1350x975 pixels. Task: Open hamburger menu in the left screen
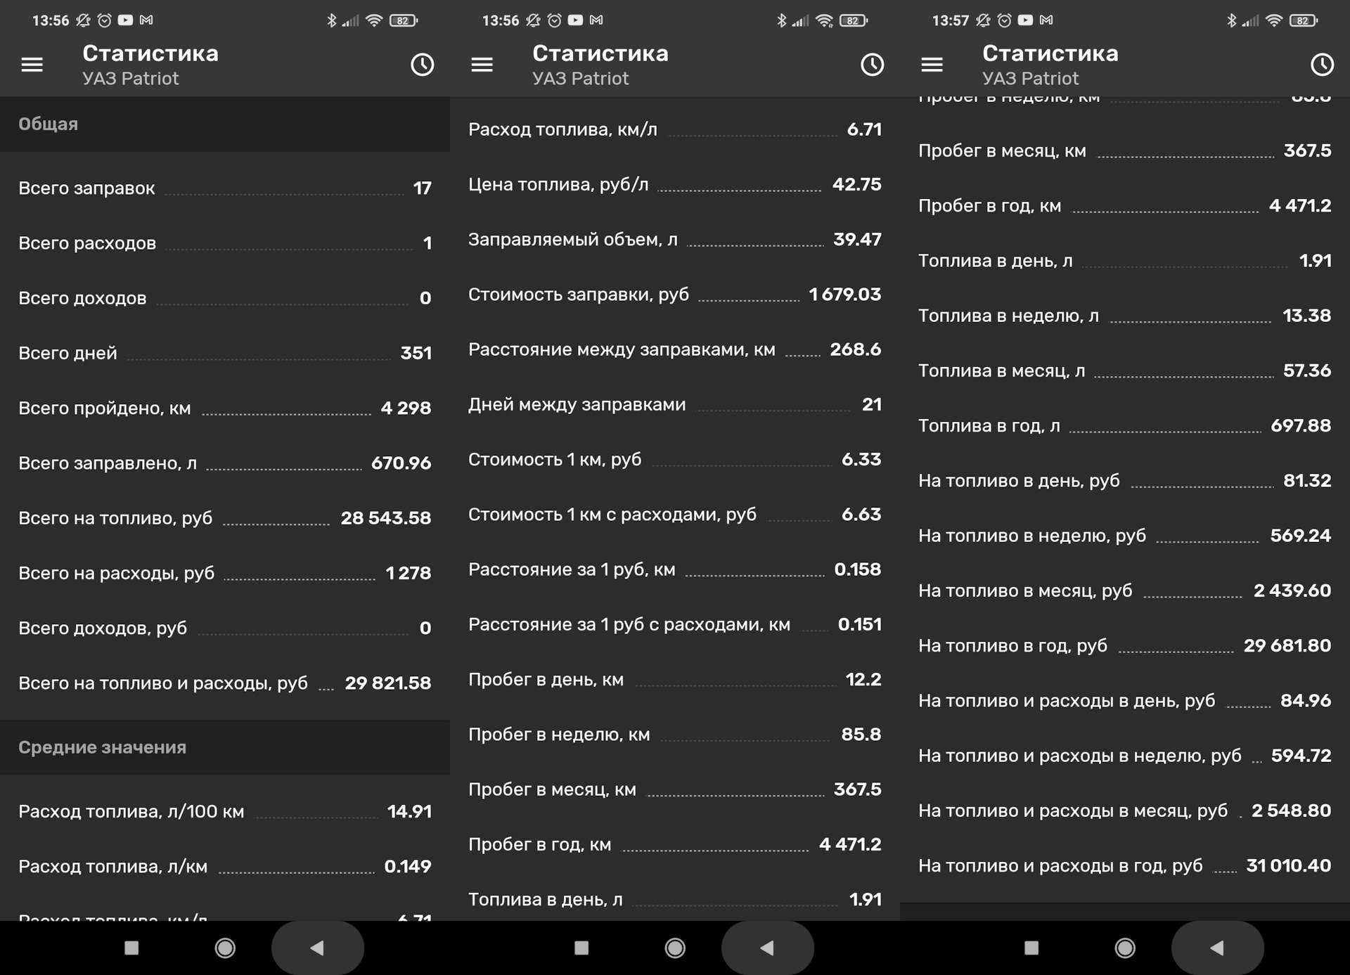pyautogui.click(x=32, y=65)
